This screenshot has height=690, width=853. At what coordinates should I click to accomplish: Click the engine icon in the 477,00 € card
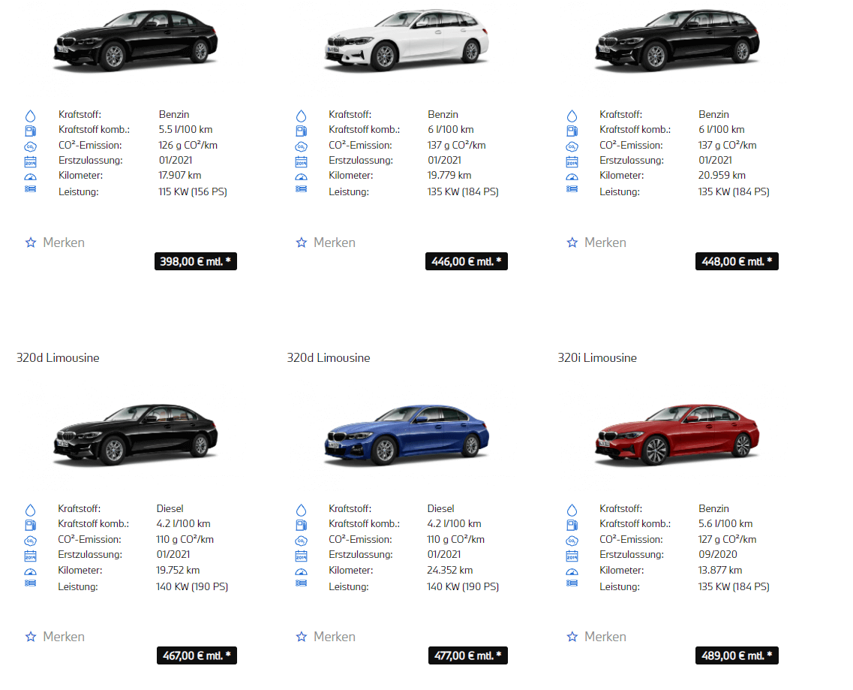click(302, 583)
